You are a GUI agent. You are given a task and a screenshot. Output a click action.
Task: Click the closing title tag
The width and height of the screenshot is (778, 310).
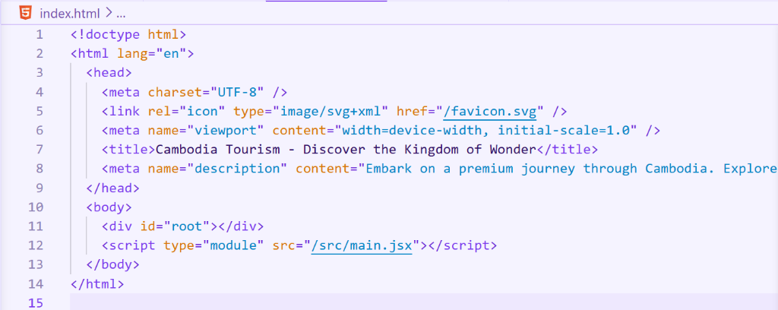click(568, 149)
